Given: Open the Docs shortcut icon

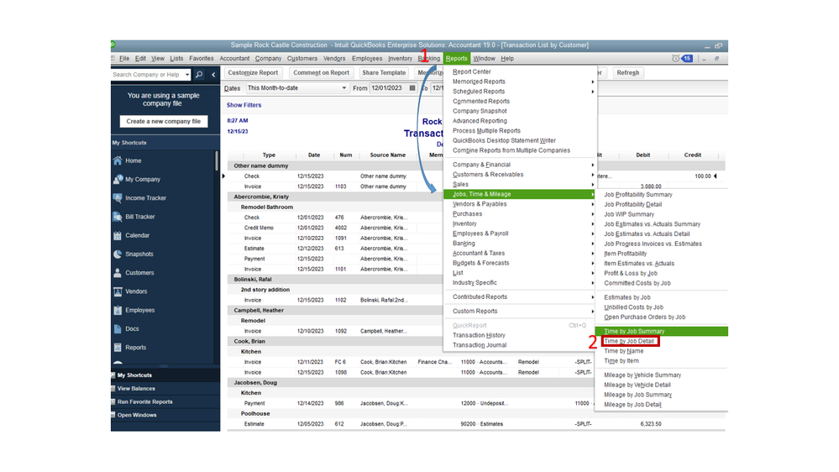Looking at the screenshot, I should tap(118, 329).
